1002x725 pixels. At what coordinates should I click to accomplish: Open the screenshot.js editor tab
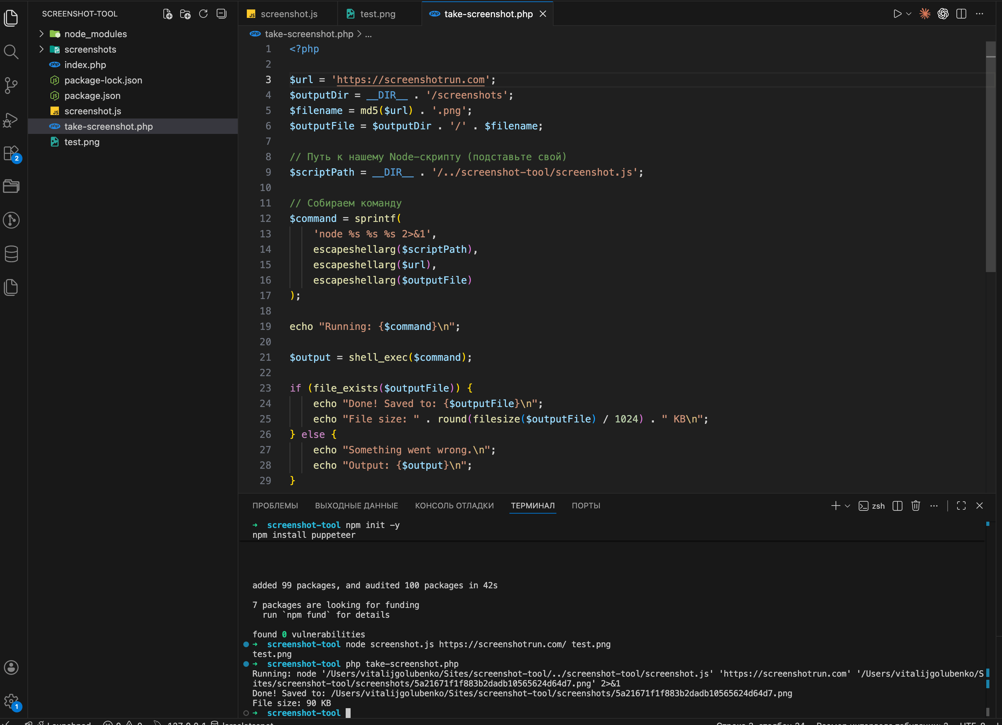click(288, 14)
